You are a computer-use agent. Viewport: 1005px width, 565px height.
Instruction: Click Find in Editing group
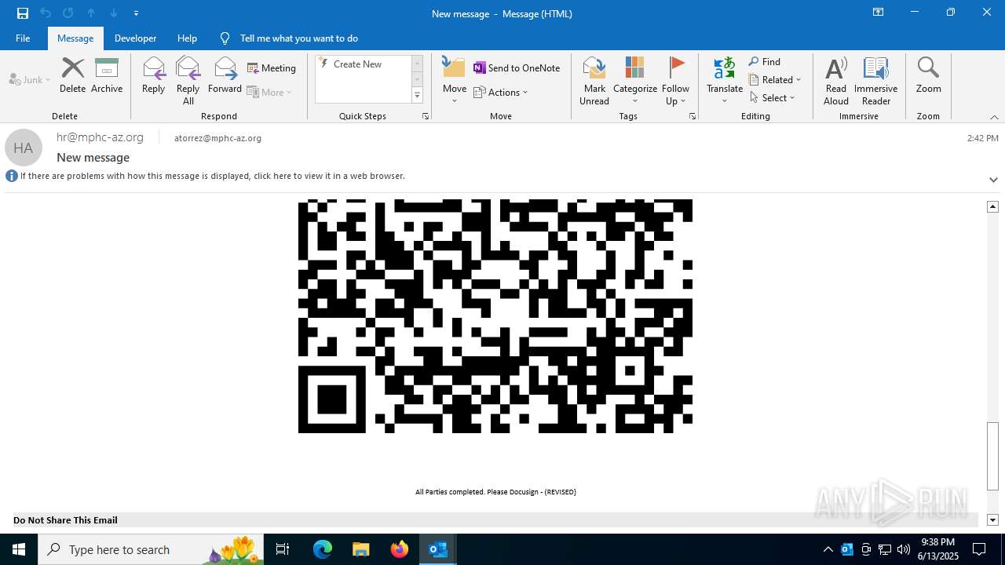pos(765,61)
